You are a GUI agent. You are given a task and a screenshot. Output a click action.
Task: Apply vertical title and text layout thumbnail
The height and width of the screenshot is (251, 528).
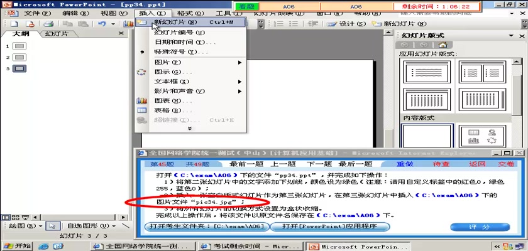click(x=482, y=100)
